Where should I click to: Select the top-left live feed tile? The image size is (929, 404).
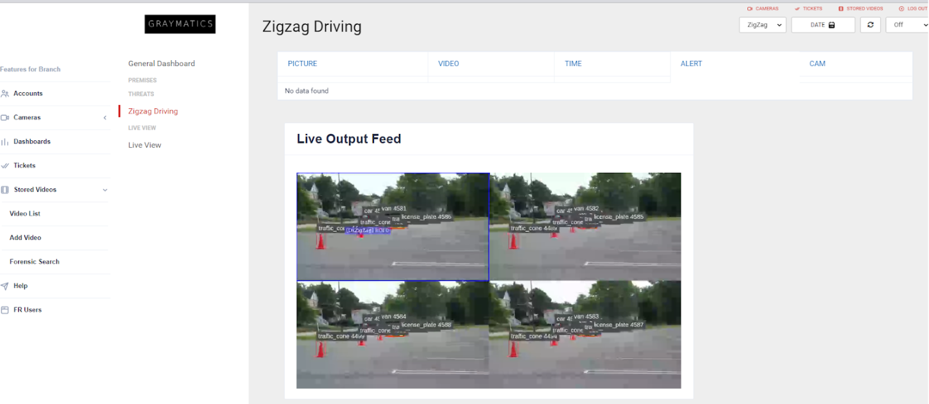coord(393,227)
